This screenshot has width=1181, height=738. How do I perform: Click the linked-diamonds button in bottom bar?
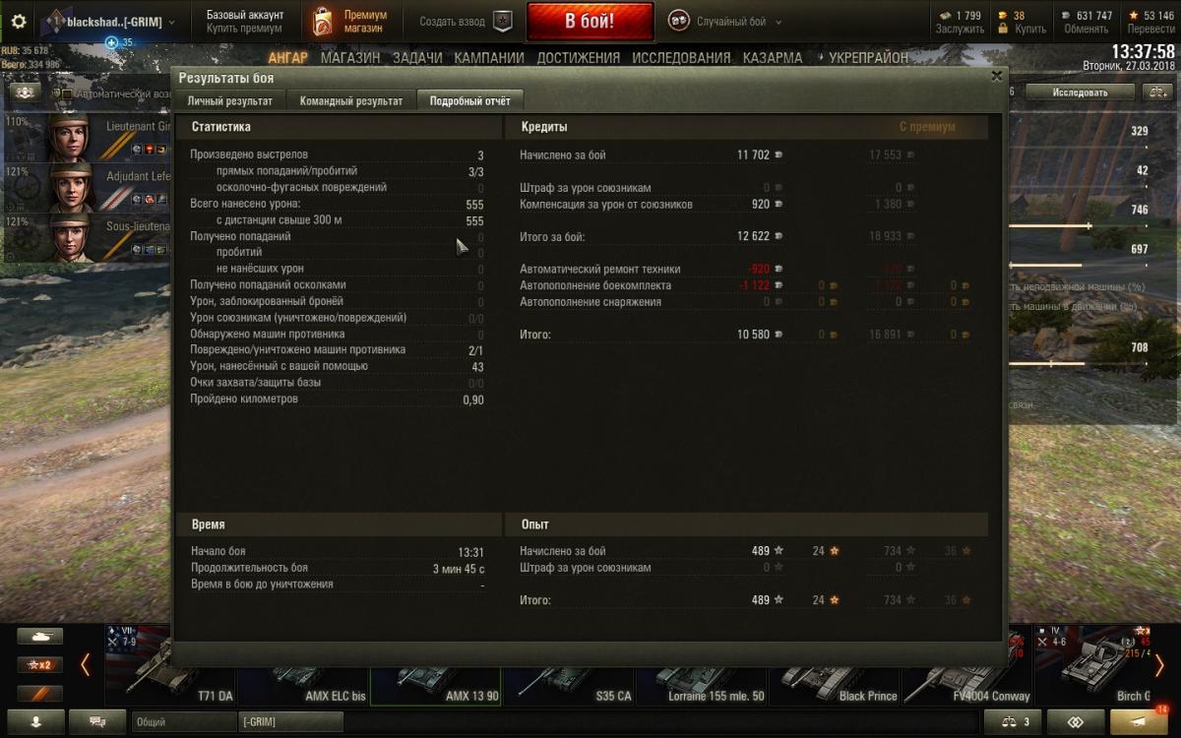(x=1075, y=721)
